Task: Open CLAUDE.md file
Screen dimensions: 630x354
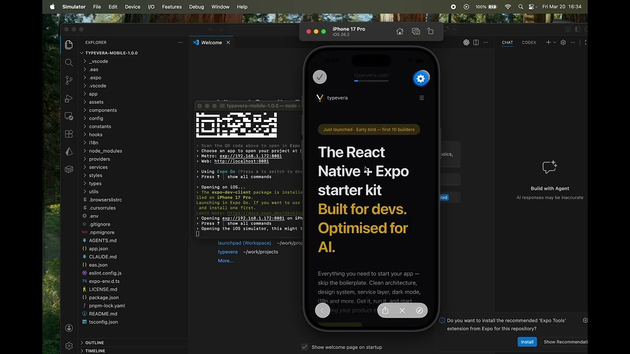Action: 102,257
